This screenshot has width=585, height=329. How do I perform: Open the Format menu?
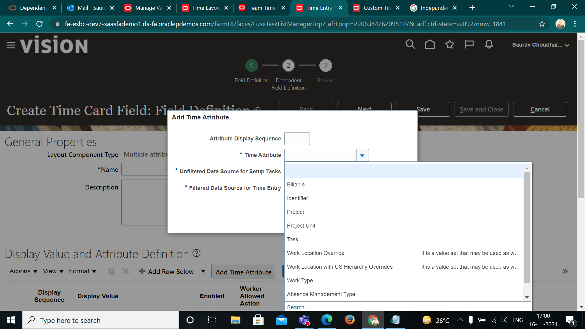82,271
